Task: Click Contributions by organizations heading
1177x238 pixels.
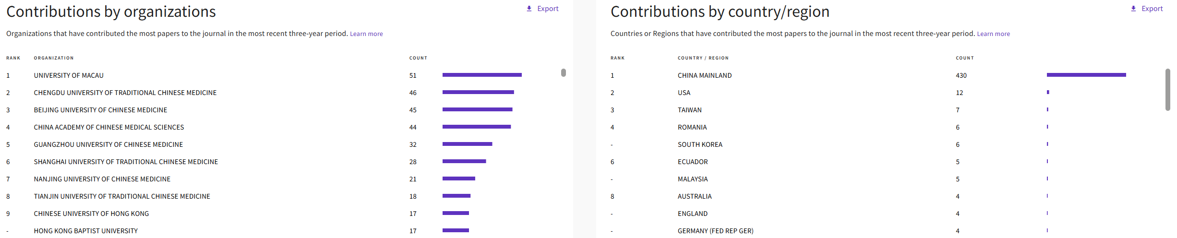Action: pyautogui.click(x=111, y=12)
